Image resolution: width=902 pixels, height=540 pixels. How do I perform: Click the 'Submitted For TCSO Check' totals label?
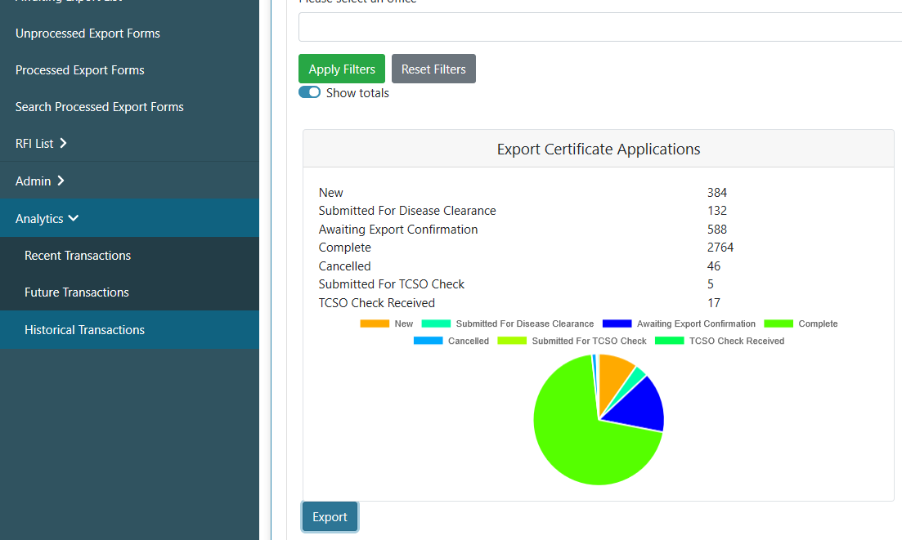(x=391, y=284)
